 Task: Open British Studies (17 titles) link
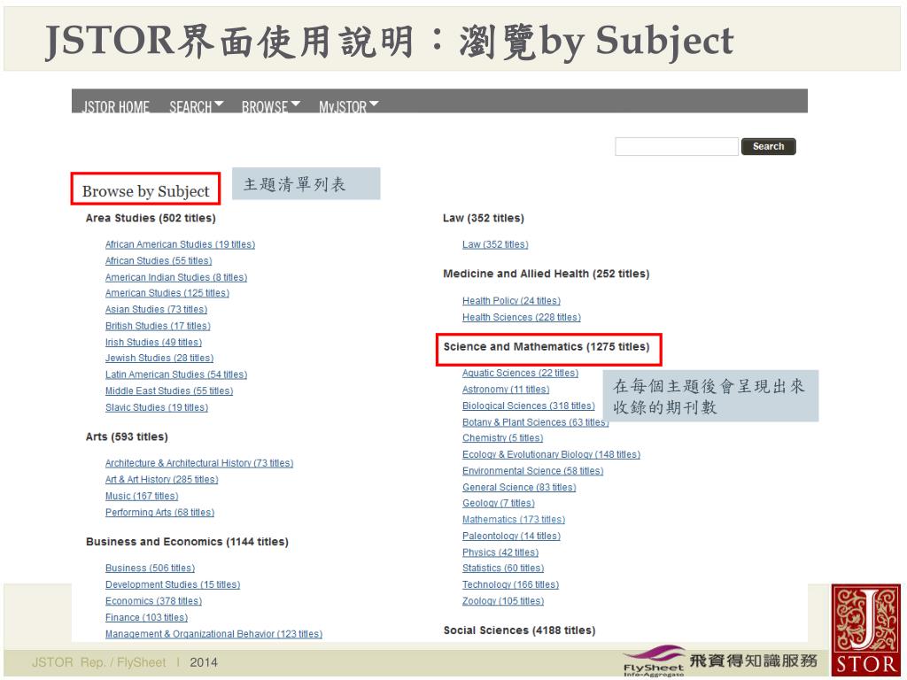tap(158, 326)
